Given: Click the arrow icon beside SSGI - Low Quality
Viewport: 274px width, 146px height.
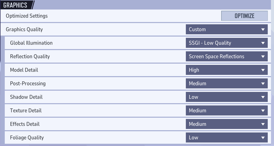Looking at the screenshot, I should [x=263, y=43].
